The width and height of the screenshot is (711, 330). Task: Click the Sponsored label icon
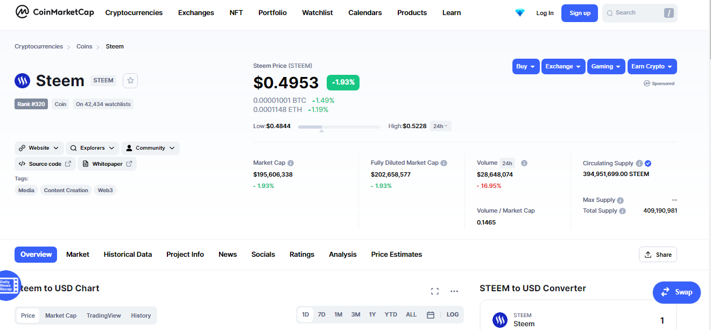point(647,83)
